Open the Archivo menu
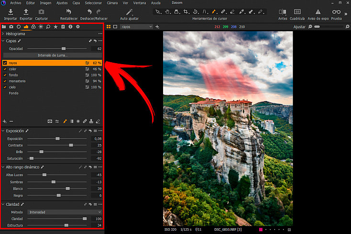 point(15,3)
